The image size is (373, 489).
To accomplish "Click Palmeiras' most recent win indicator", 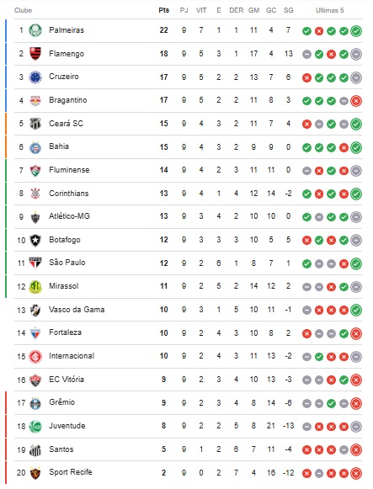I will pyautogui.click(x=356, y=31).
